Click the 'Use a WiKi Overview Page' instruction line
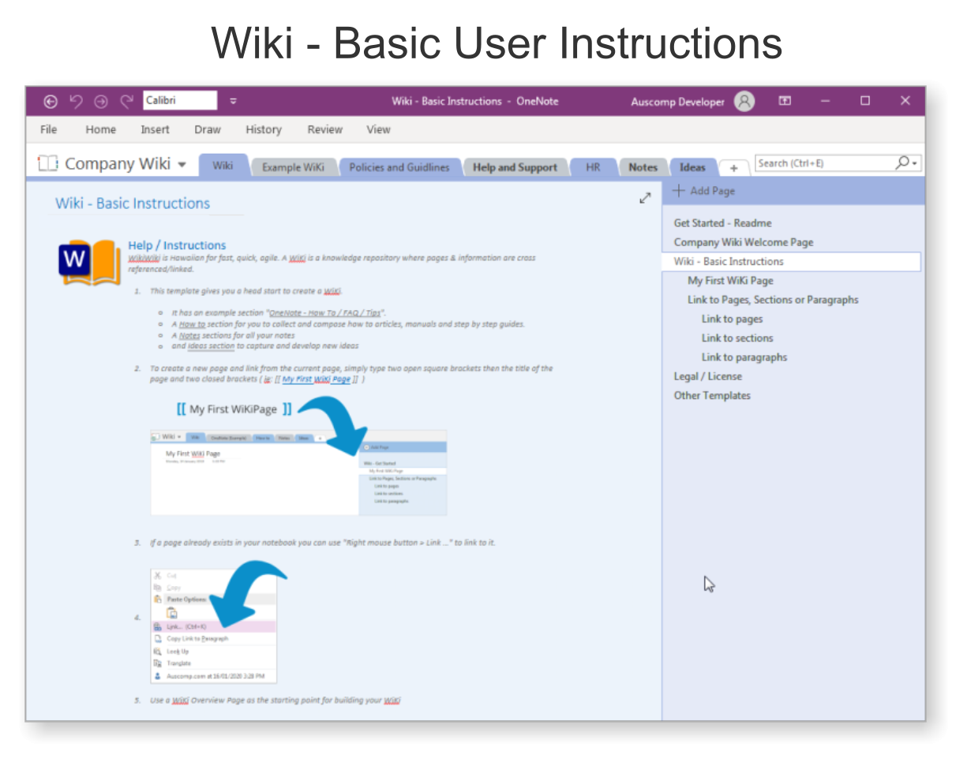Screen dimensions: 967x773 [x=275, y=700]
